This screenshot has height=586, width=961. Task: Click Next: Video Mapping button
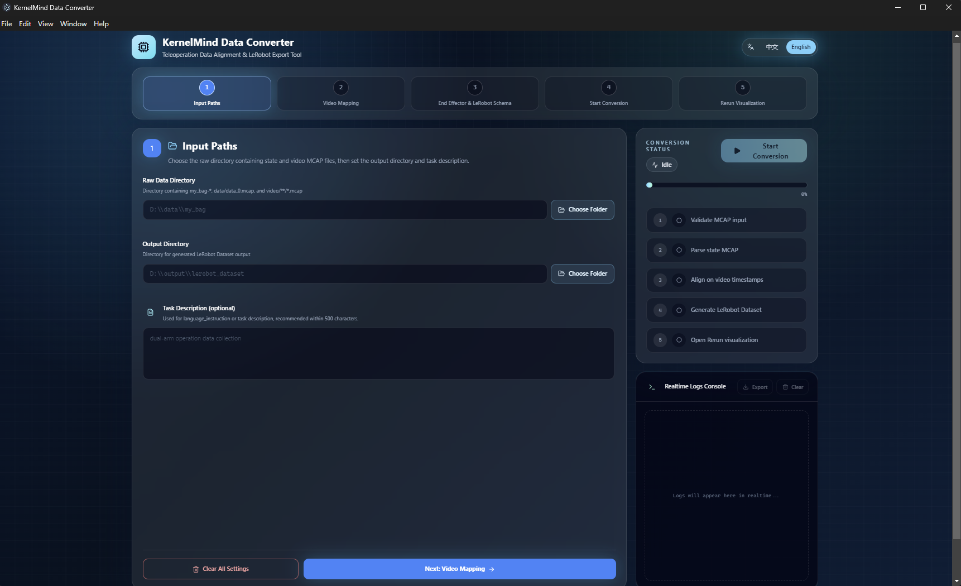click(460, 569)
